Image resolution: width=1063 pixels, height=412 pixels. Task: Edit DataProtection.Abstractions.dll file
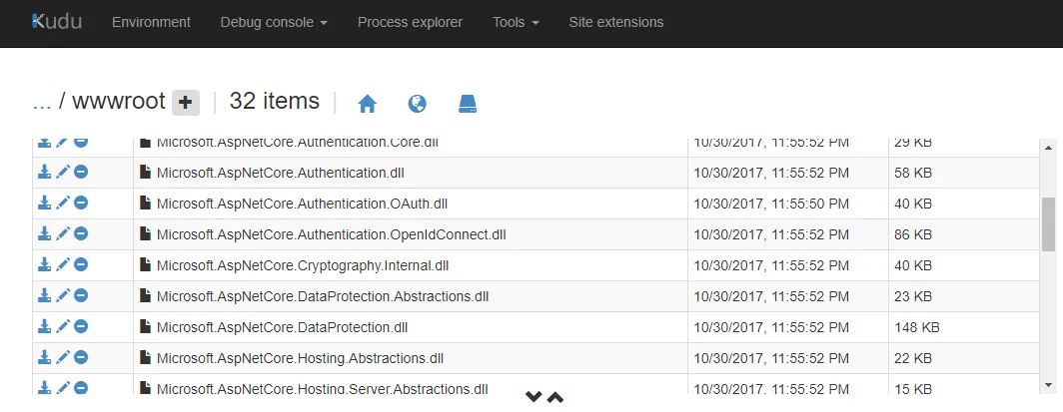pyautogui.click(x=62, y=295)
